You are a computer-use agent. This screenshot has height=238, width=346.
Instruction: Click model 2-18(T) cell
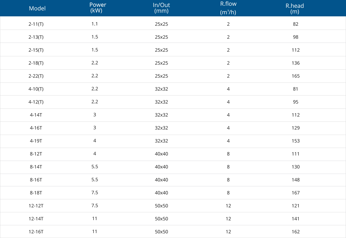[x=36, y=63]
